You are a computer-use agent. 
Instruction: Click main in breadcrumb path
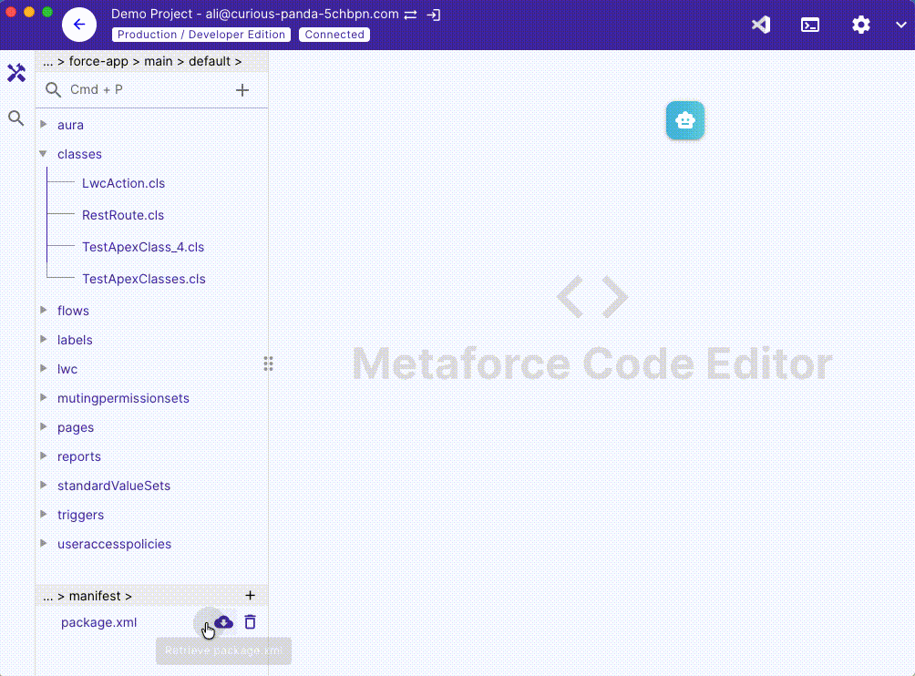point(159,61)
